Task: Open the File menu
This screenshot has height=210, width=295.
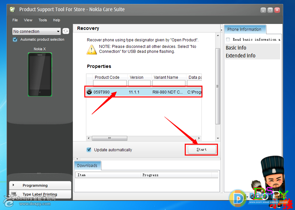Action: pos(15,20)
